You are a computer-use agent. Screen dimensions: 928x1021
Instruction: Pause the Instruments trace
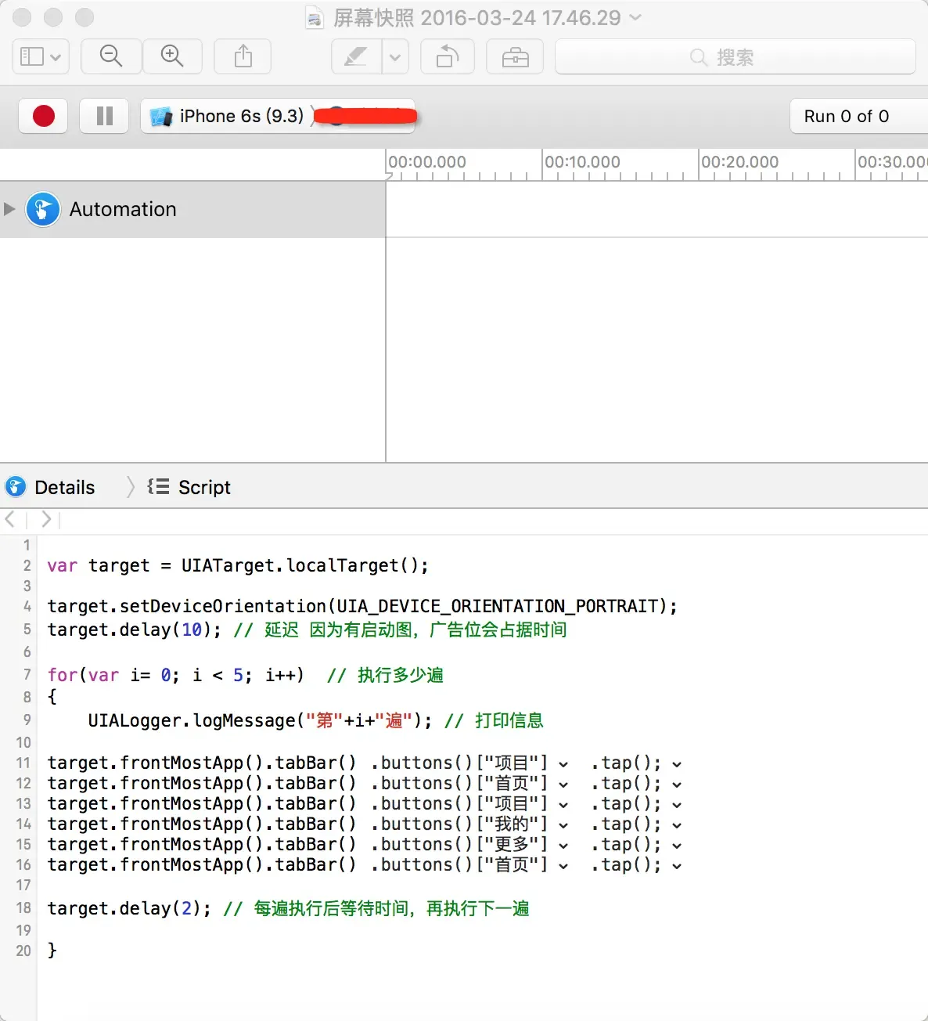104,116
